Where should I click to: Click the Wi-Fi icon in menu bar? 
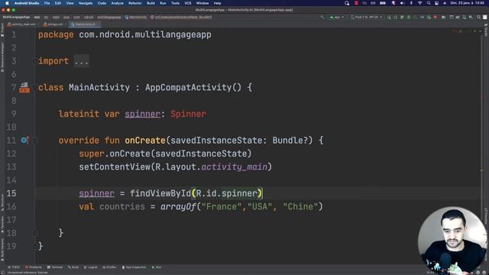419,3
